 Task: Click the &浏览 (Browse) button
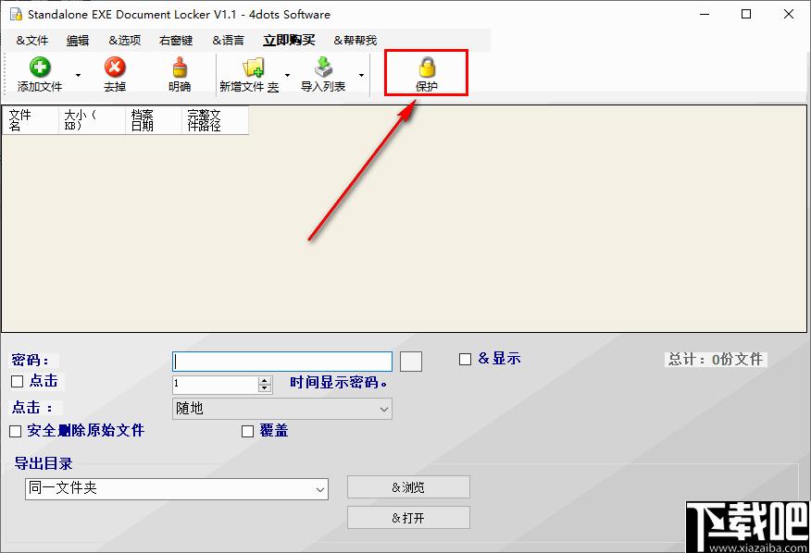(408, 487)
